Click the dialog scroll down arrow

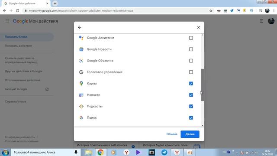click(x=203, y=125)
